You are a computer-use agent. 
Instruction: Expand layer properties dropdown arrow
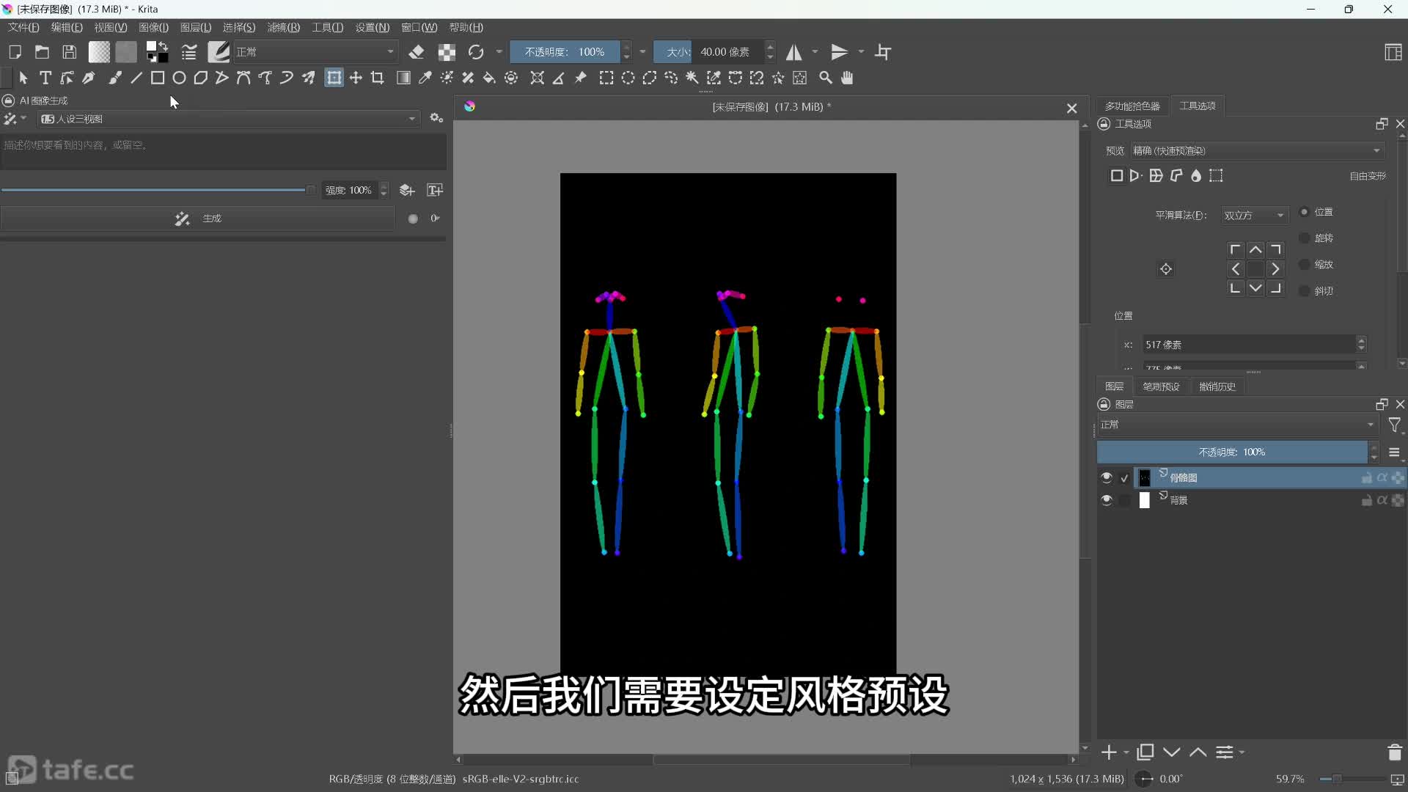[x=1242, y=752]
